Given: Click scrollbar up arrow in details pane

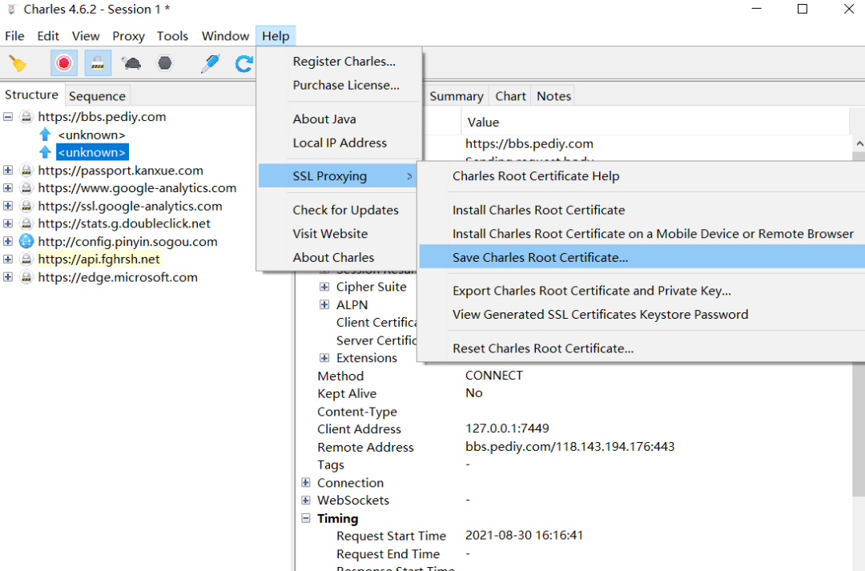Looking at the screenshot, I should (x=859, y=143).
